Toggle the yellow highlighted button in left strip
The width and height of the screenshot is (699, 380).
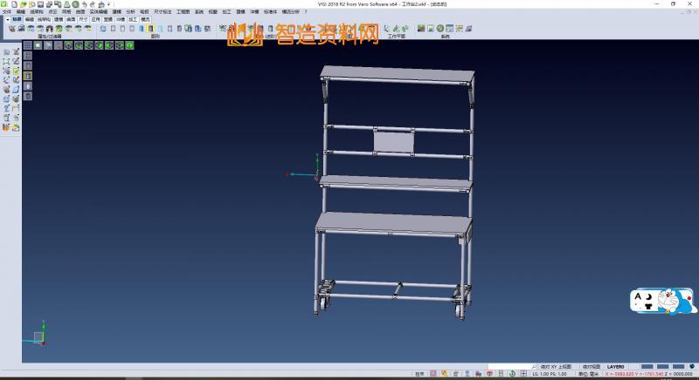(27, 76)
